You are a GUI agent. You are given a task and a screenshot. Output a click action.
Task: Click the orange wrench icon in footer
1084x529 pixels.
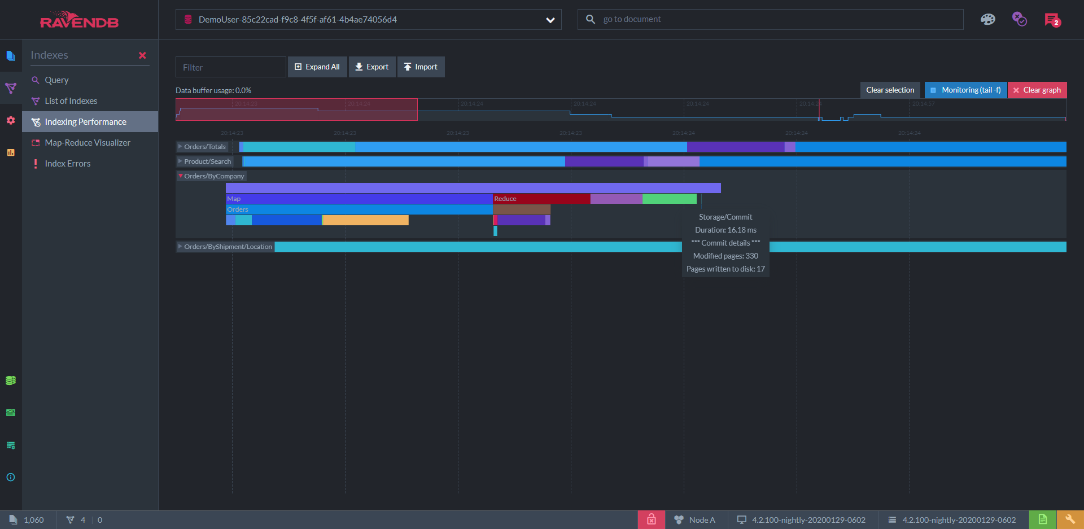point(1070,519)
